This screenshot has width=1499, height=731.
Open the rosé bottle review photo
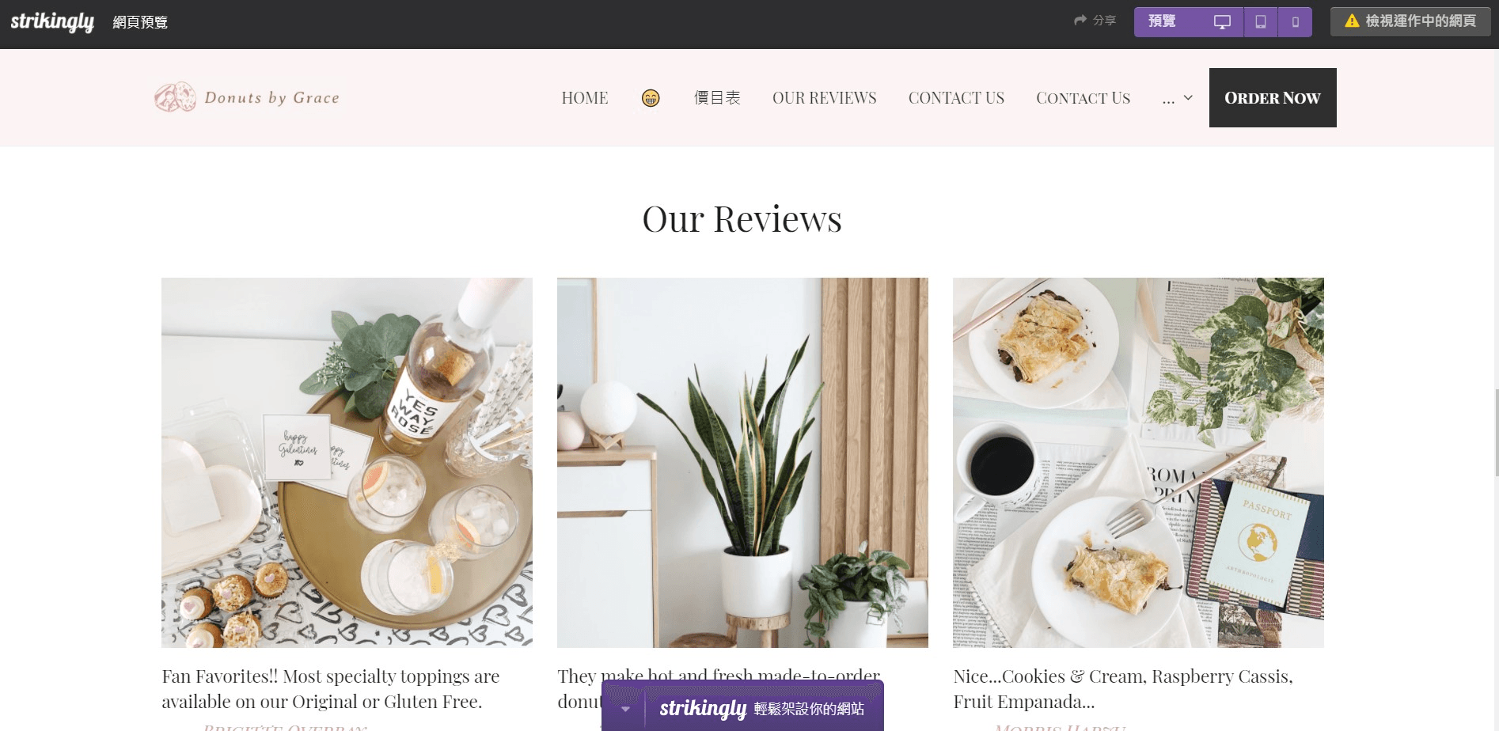[x=347, y=463]
